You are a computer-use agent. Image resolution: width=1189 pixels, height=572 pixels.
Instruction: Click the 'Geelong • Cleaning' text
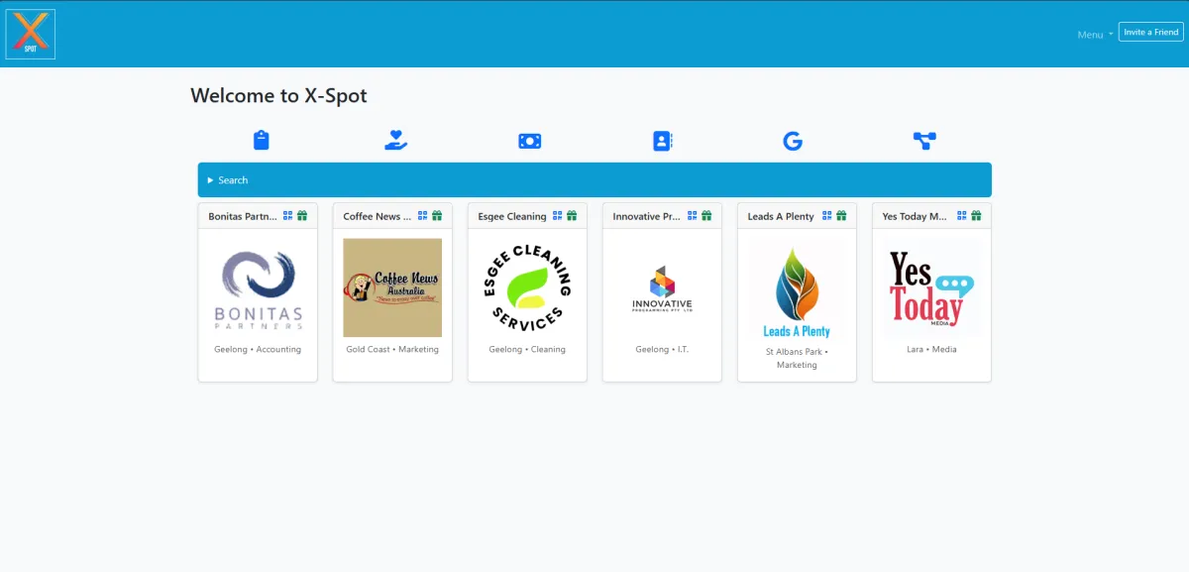(527, 349)
